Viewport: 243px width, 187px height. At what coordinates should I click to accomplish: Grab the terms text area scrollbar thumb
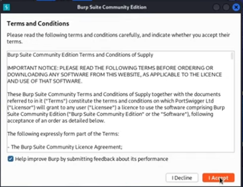pos(232,56)
